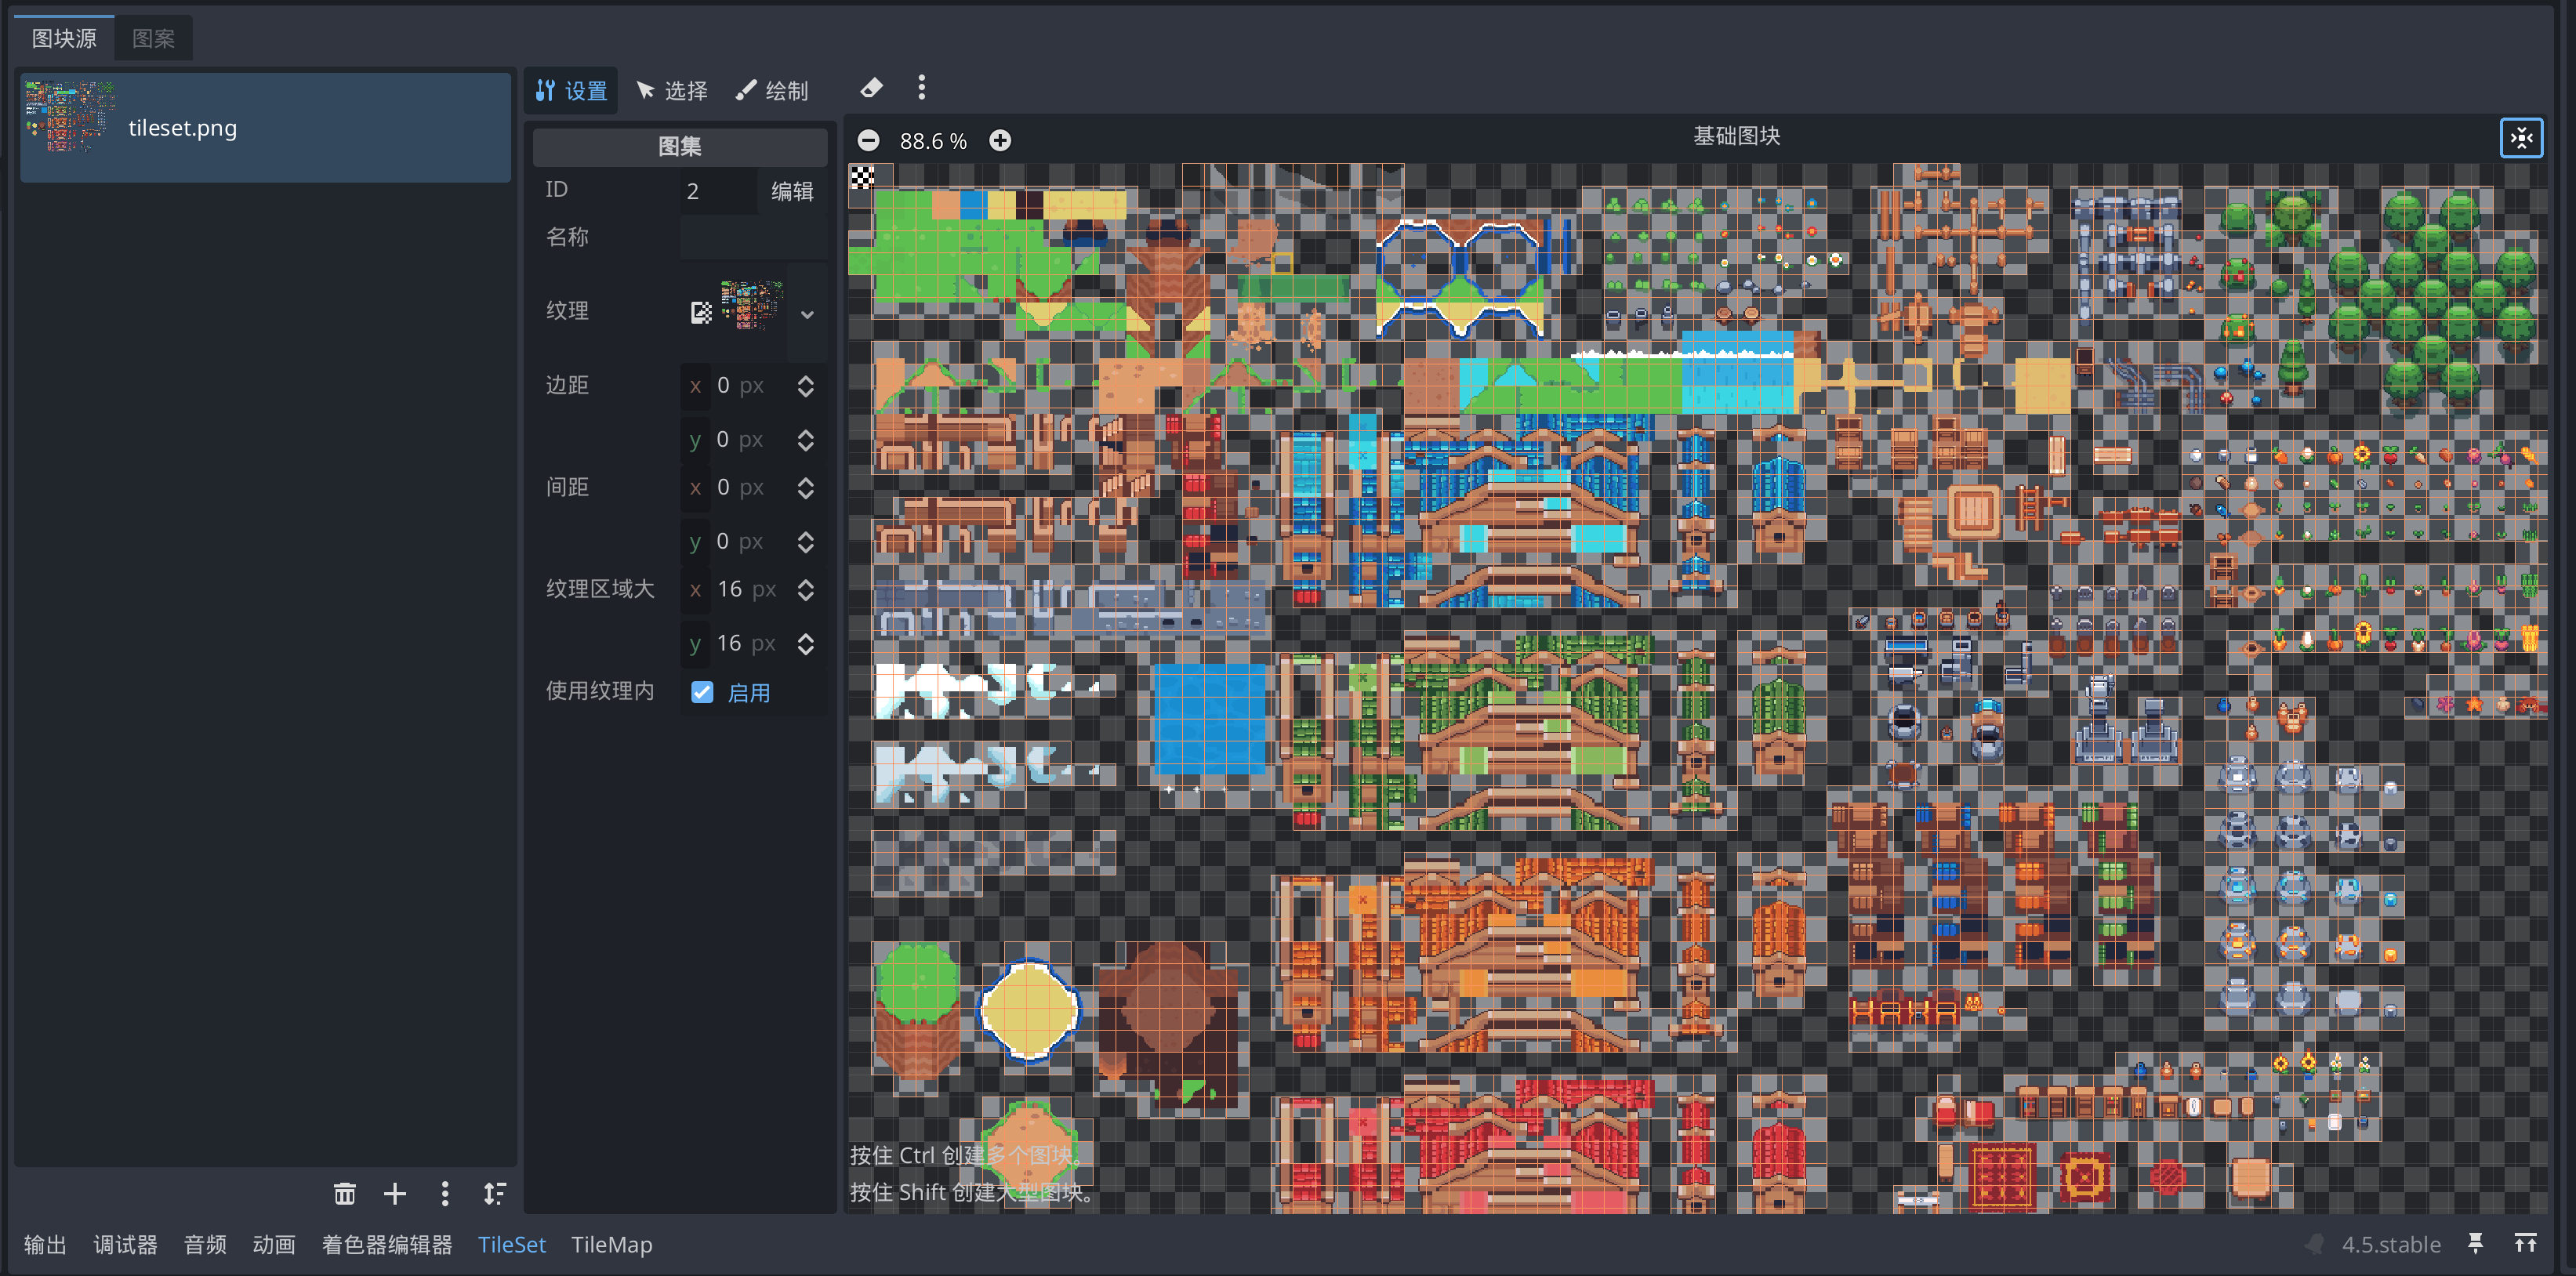Viewport: 2576px width, 1276px height.
Task: Select the tileset.png source thumbnail
Action: pos(69,117)
